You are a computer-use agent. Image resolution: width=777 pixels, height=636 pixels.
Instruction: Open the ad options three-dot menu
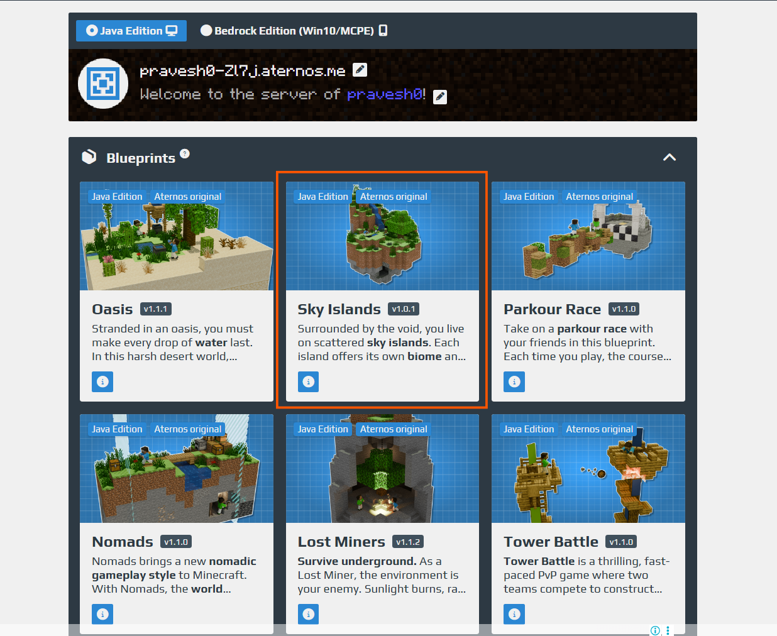[668, 630]
